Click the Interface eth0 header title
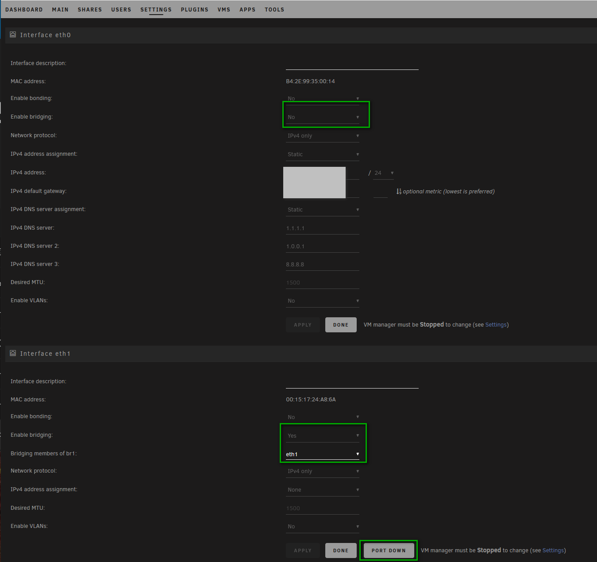 click(x=45, y=35)
